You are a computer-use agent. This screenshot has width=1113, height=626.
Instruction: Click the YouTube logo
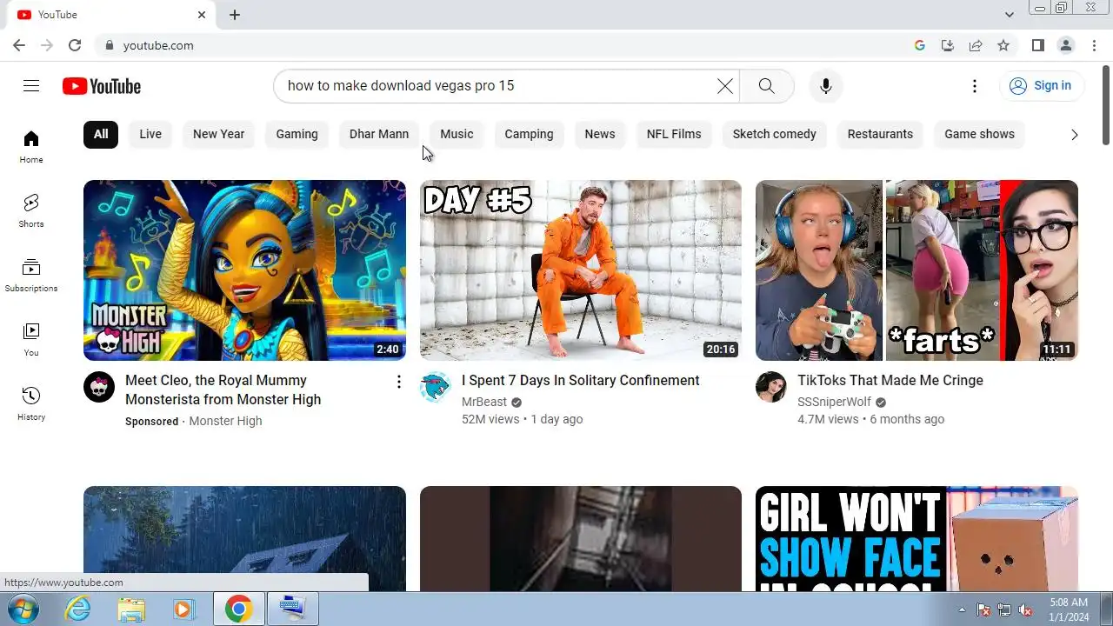(102, 86)
